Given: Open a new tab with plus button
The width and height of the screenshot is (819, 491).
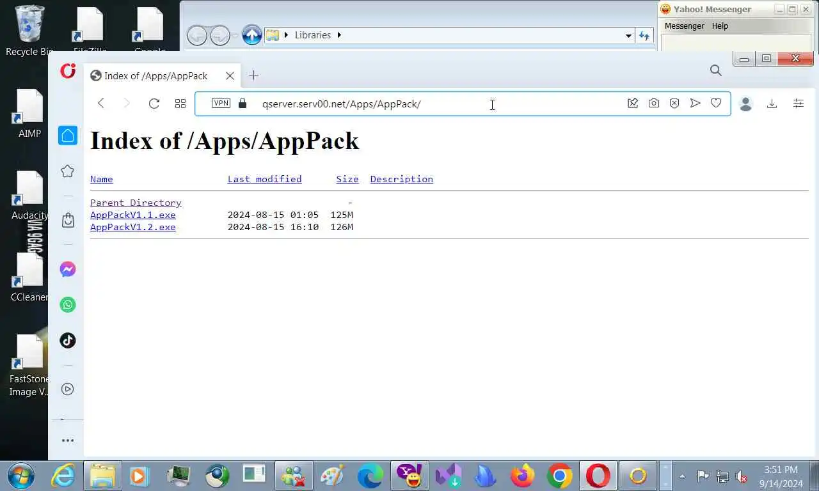Looking at the screenshot, I should [253, 75].
